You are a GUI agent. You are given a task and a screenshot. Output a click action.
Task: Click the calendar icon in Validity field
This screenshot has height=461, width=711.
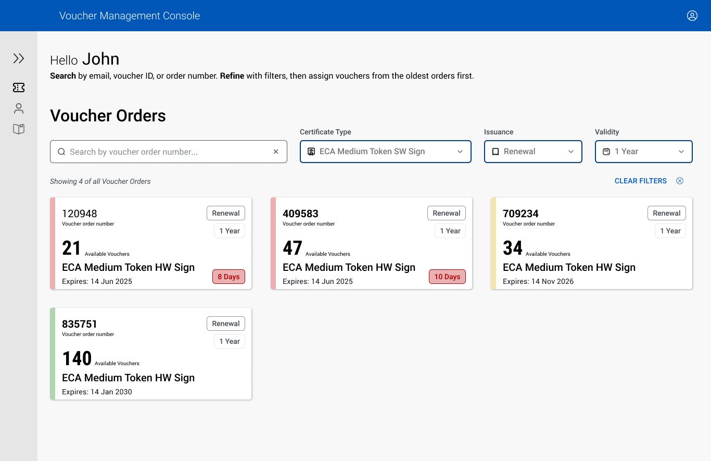(x=606, y=152)
